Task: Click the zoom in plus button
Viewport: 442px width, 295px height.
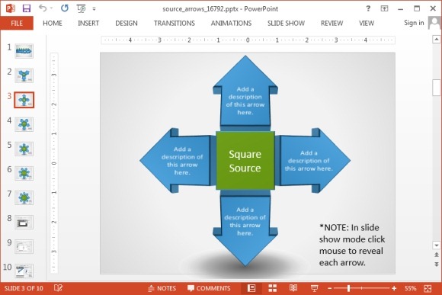Action: click(394, 288)
